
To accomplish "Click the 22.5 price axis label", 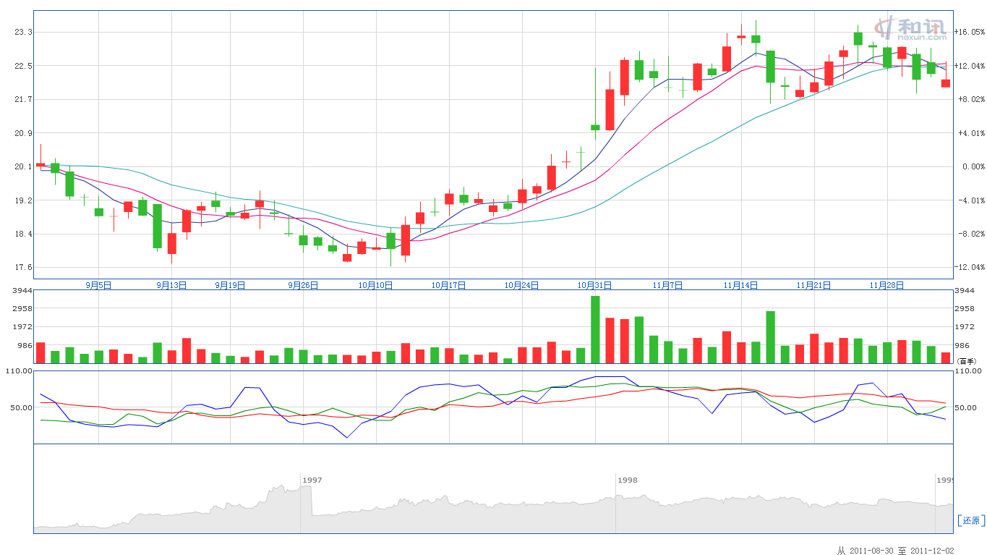I will click(24, 65).
